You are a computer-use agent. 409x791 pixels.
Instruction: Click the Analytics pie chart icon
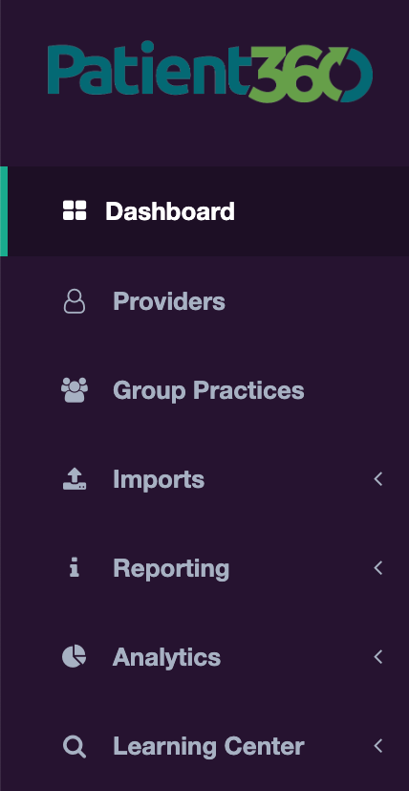point(75,657)
